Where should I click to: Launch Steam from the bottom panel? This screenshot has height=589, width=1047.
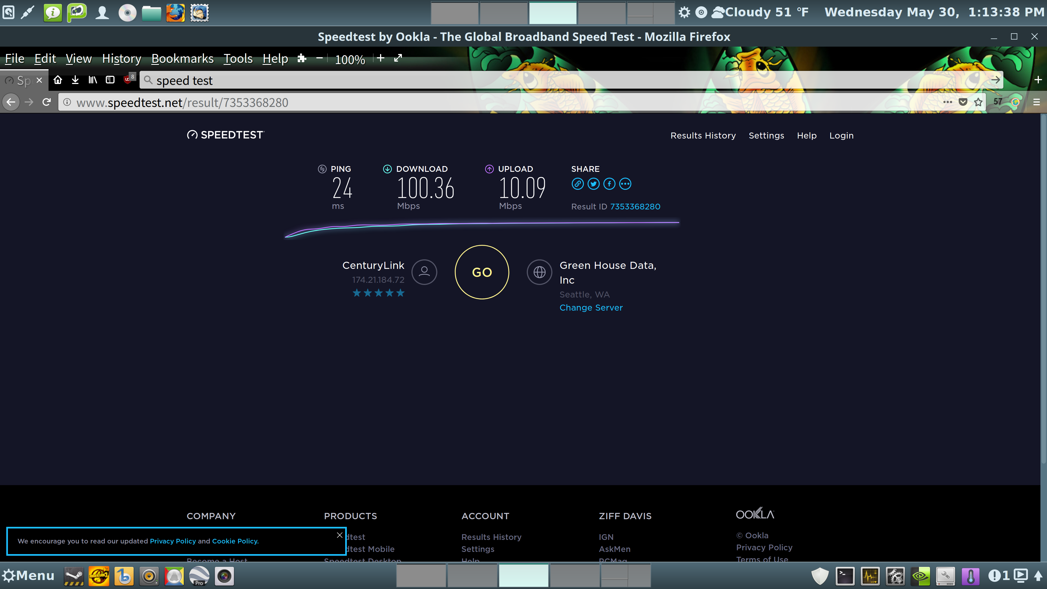(74, 576)
